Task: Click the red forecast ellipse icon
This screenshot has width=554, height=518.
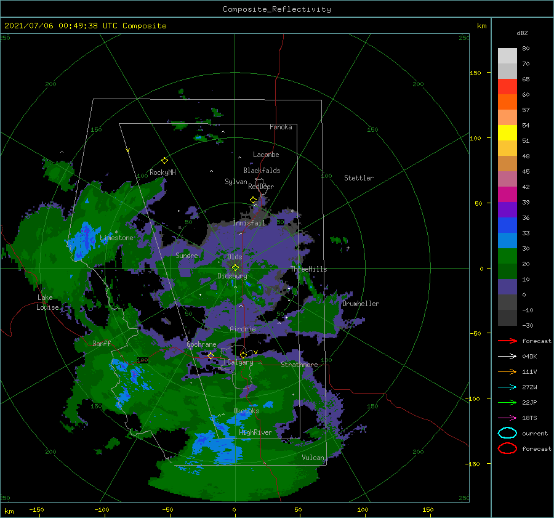Action: (507, 448)
